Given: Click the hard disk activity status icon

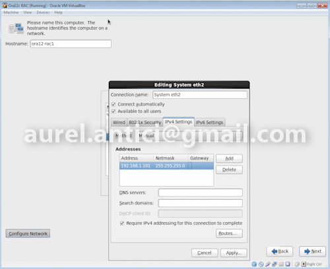Looking at the screenshot, I should pos(254,264).
